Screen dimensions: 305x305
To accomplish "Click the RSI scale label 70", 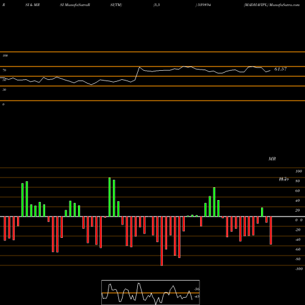I will click(x=4, y=70).
